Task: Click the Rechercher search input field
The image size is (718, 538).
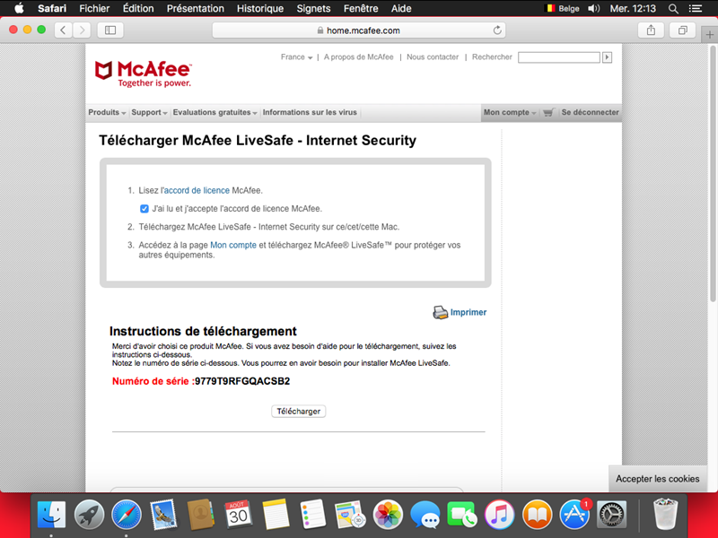Action: tap(558, 57)
